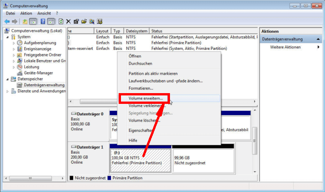325x192 pixels.
Task: Click Weitere Aktionen in Aktionen pane
Action: click(285, 47)
